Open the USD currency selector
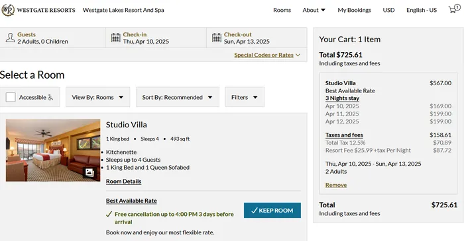 tap(388, 10)
